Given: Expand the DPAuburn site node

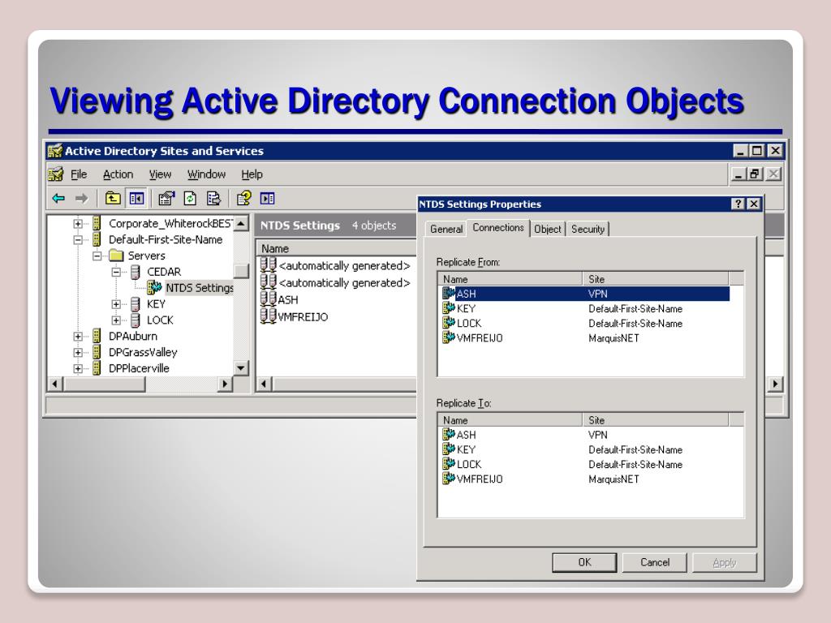Looking at the screenshot, I should (x=78, y=337).
